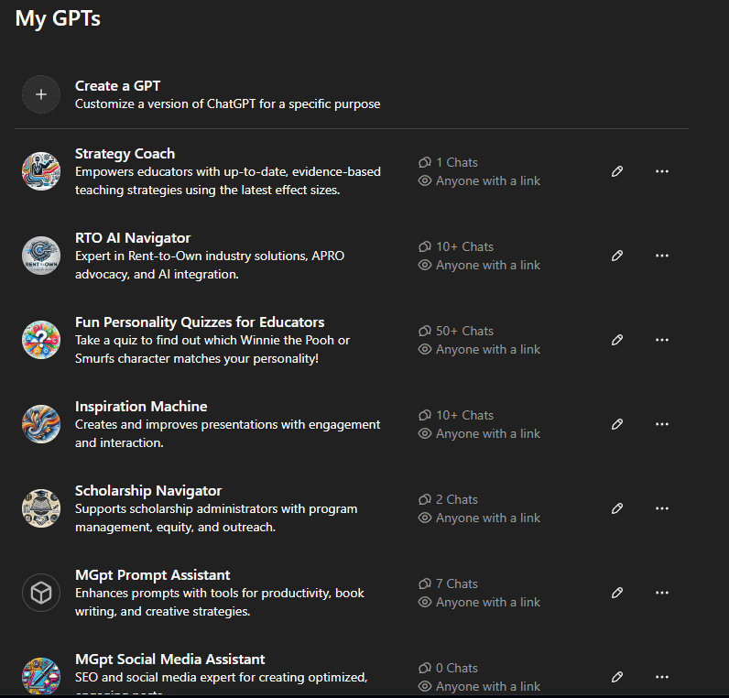Open three-dot menu for RTO AI Navigator
Viewport: 729px width, 698px height.
pyautogui.click(x=662, y=256)
